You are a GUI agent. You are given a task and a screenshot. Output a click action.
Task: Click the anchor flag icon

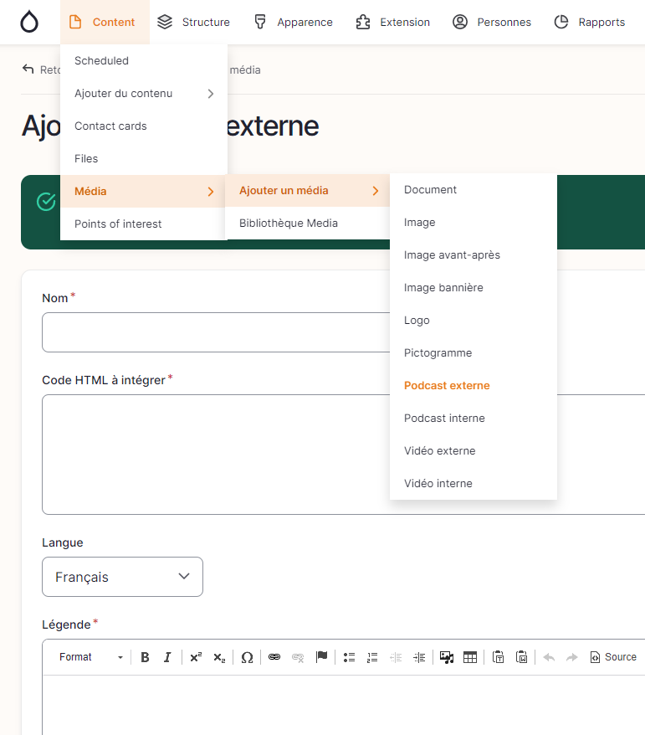(321, 657)
